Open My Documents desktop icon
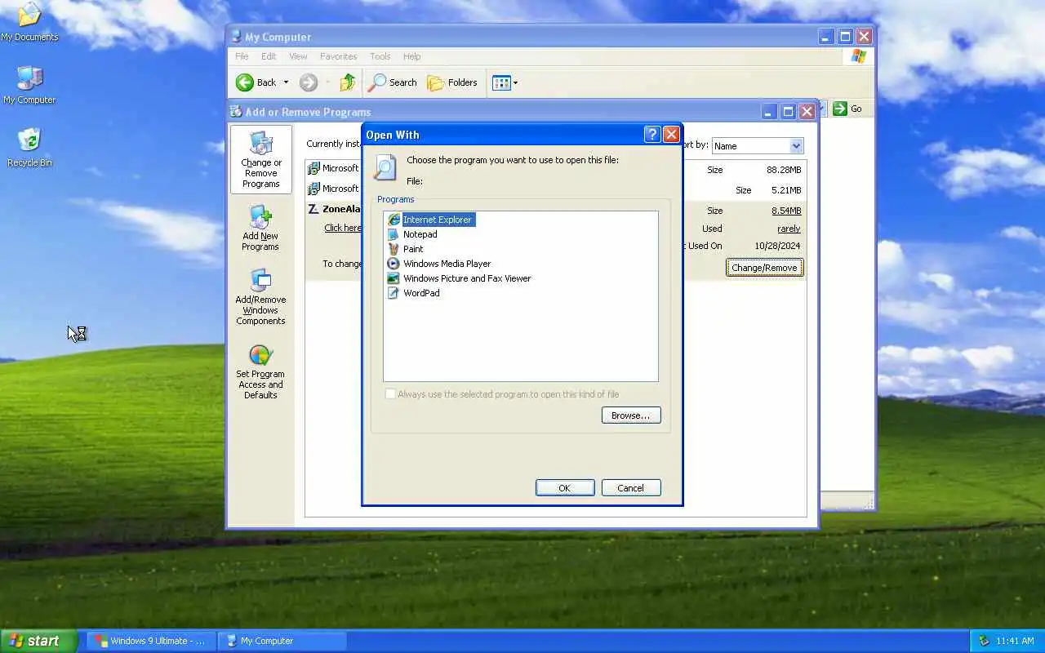Image resolution: width=1045 pixels, height=653 pixels. [29, 22]
